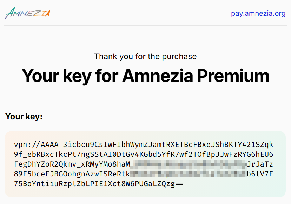Click the 'vpn://' prefix of the key

pos(27,145)
